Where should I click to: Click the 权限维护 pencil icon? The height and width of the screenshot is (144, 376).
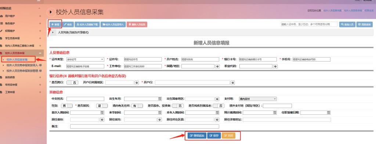click(1, 31)
